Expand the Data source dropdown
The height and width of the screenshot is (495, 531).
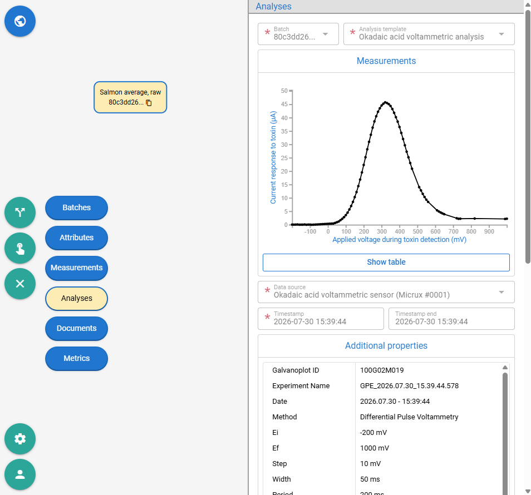[386, 292]
